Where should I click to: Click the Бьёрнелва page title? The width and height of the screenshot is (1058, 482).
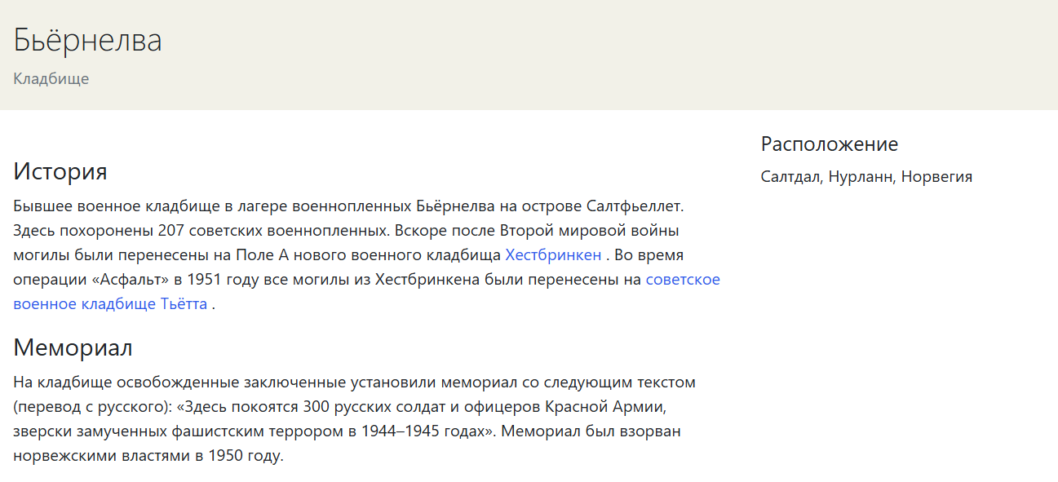tap(87, 40)
